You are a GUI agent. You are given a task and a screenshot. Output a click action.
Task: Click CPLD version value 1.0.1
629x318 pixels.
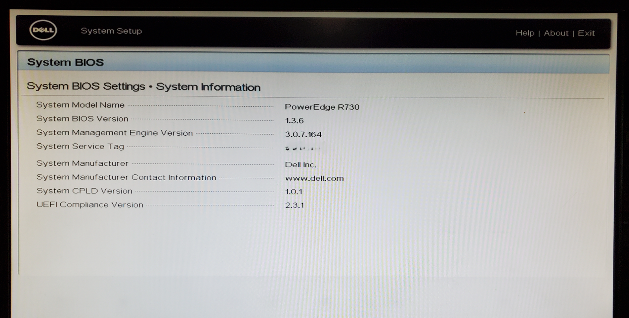tap(294, 192)
